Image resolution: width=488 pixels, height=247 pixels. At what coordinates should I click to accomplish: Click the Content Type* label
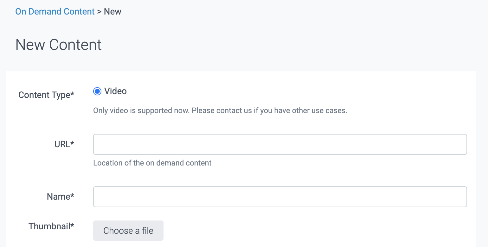click(46, 95)
